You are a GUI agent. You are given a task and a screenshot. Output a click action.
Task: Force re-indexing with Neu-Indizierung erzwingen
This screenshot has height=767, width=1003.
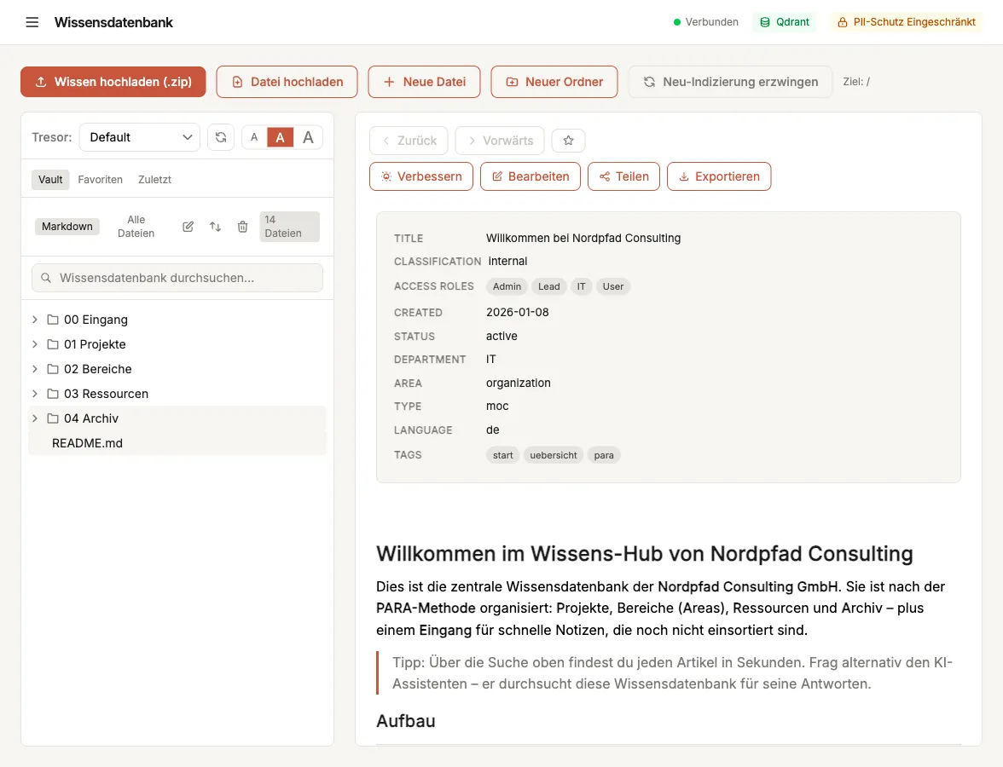[730, 82]
